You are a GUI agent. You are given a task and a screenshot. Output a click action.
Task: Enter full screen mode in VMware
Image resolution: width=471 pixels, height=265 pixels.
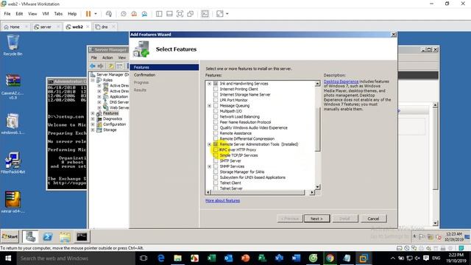coord(180,14)
